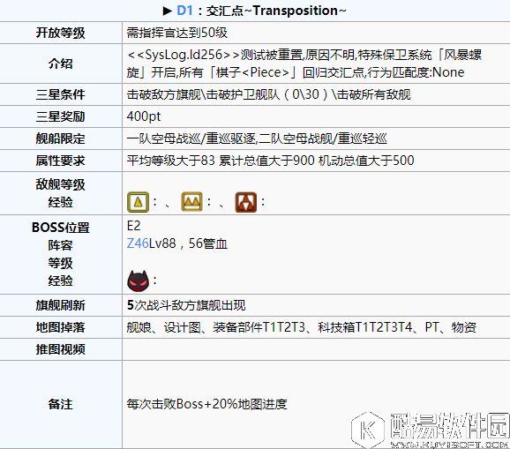Select the text 需指挥官达到50级

[177, 33]
